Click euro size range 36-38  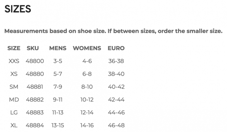coord(116,61)
